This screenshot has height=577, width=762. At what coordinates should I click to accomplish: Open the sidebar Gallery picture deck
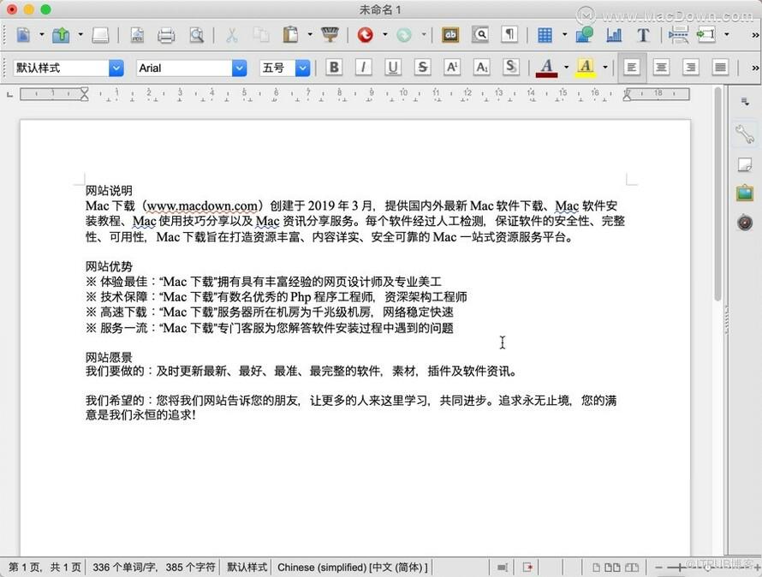(x=745, y=193)
